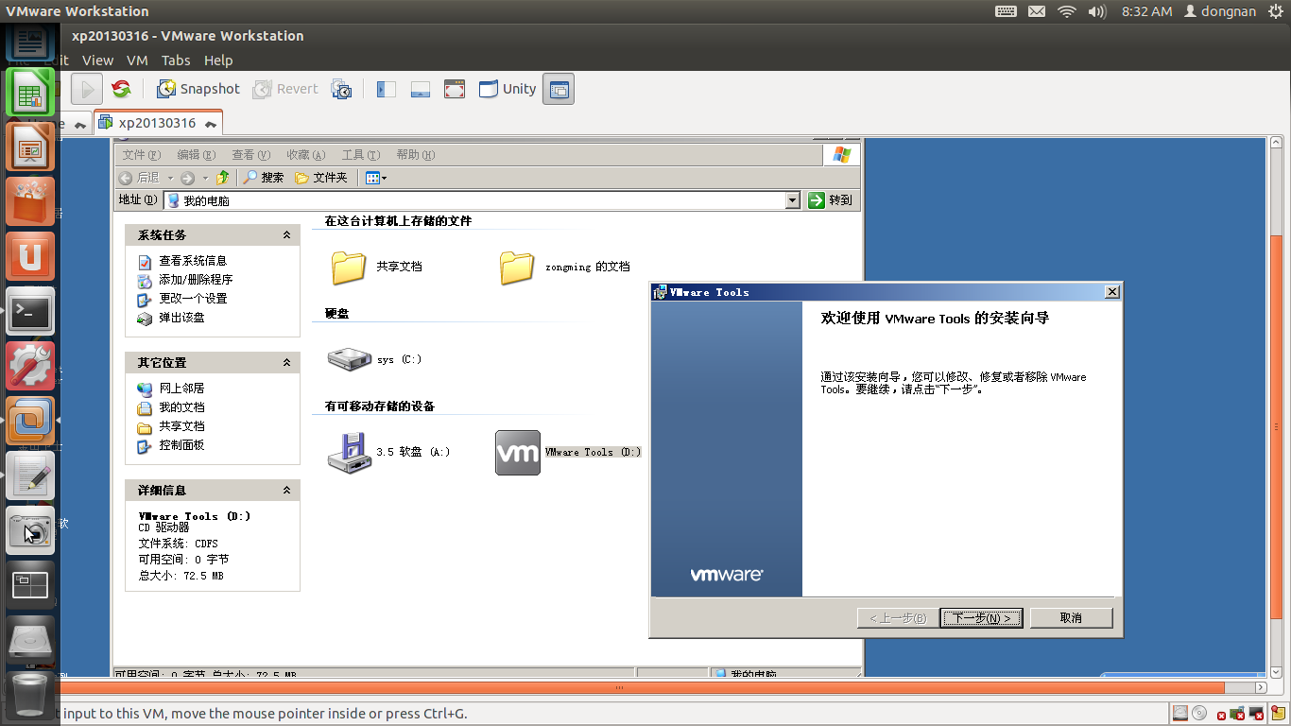Image resolution: width=1291 pixels, height=726 pixels.
Task: Click the green power-on play icon
Action: click(x=86, y=89)
